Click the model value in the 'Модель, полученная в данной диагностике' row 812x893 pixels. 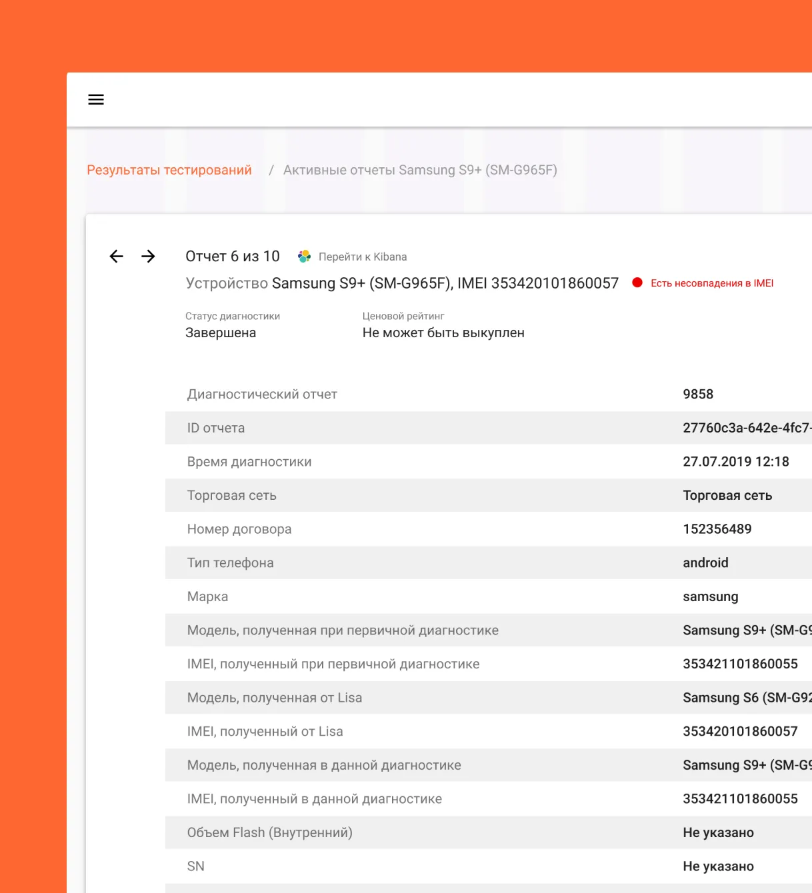point(747,765)
